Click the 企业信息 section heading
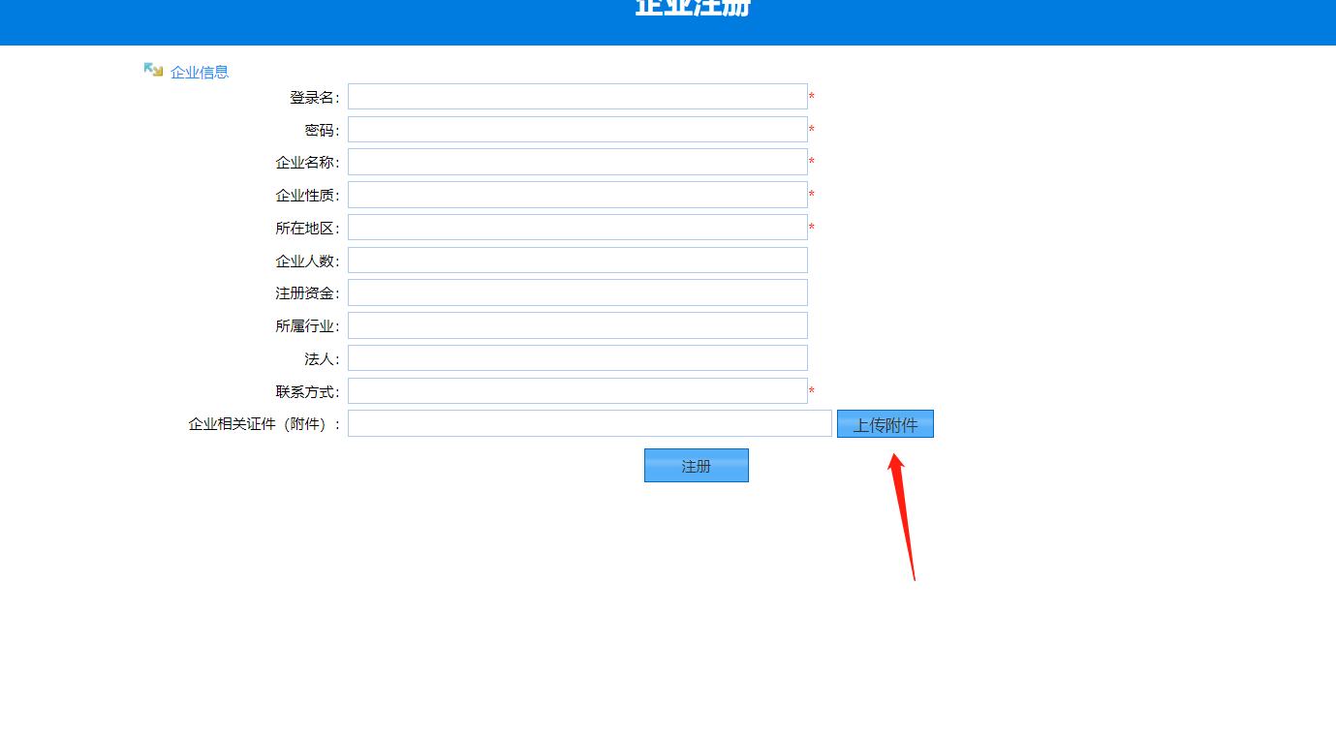 (x=200, y=72)
